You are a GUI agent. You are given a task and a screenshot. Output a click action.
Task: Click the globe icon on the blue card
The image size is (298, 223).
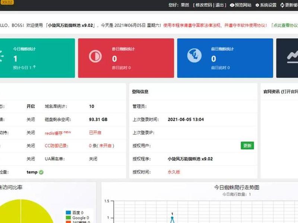click(x=194, y=55)
